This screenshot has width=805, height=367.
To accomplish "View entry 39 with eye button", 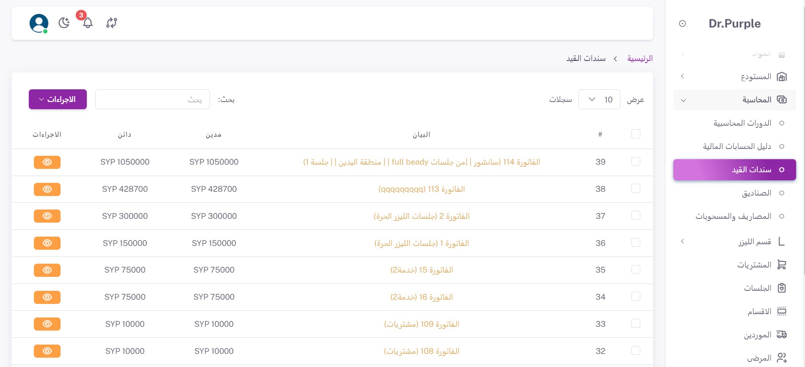I will (47, 162).
